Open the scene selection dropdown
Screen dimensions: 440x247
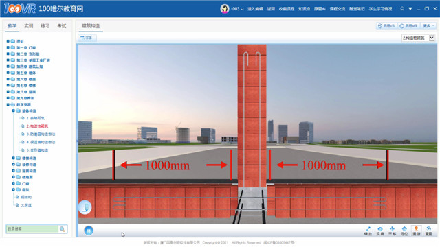[432, 38]
